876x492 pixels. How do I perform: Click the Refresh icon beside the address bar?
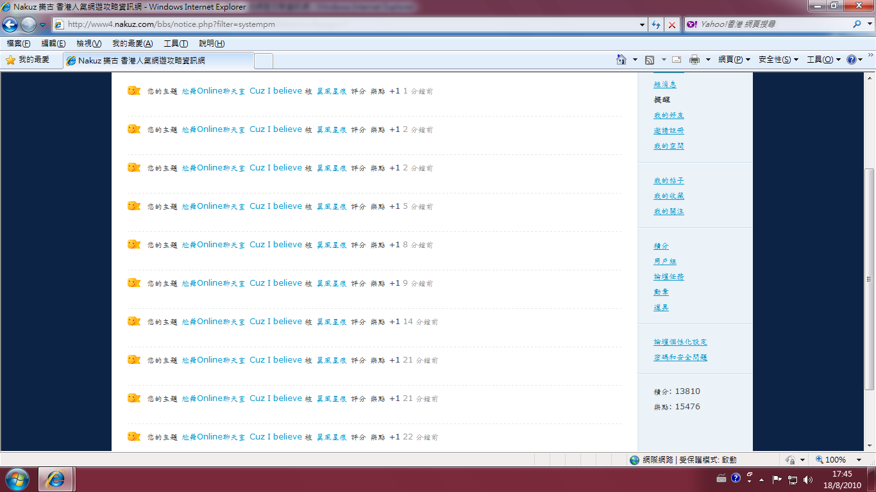tap(656, 25)
